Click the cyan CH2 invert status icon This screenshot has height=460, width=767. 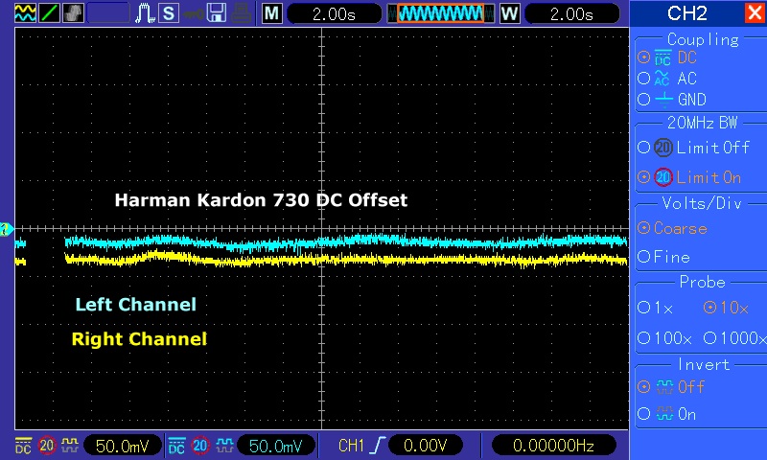pos(224,445)
